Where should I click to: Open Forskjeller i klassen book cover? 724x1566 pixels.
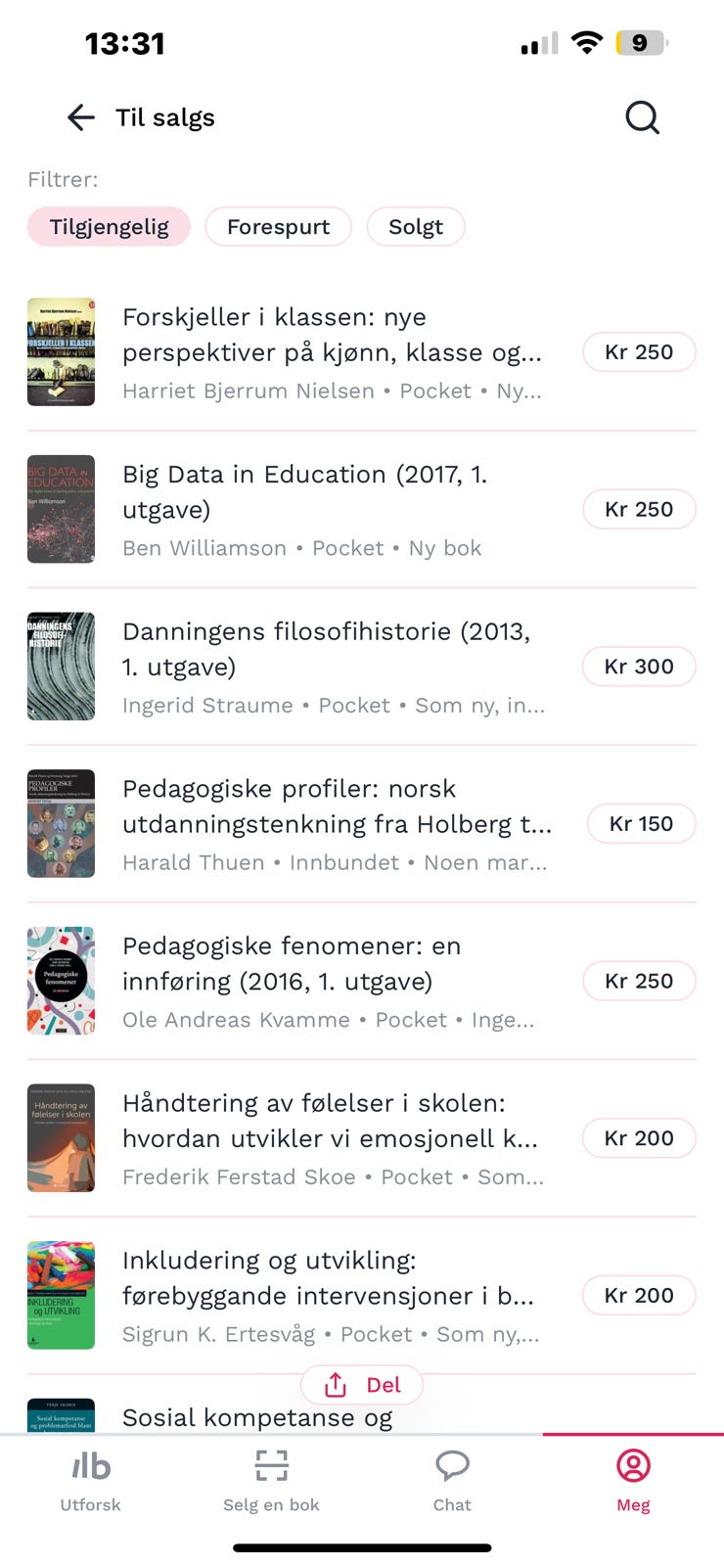pos(61,352)
